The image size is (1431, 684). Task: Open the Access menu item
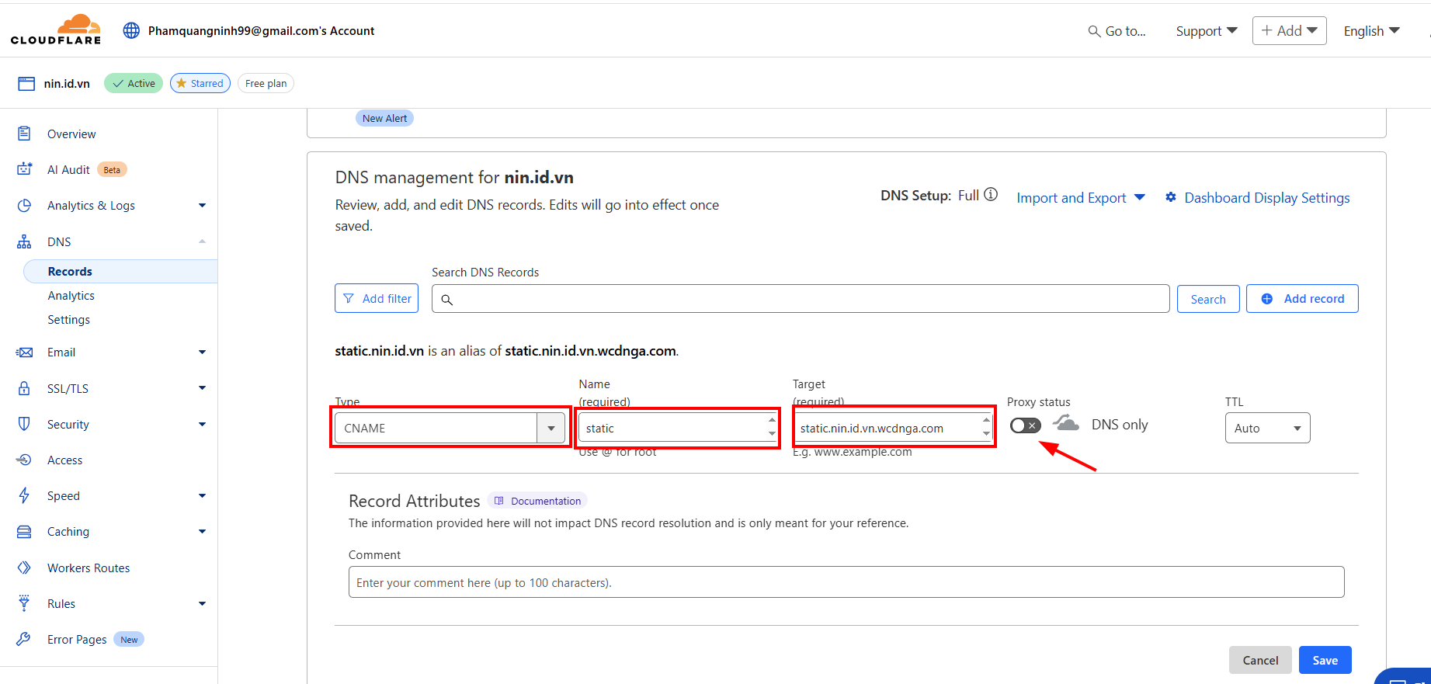tap(64, 460)
